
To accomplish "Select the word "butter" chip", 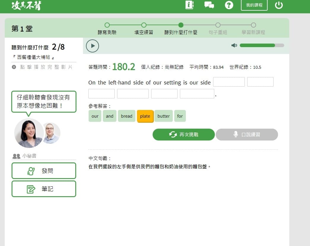I will click(x=164, y=116).
